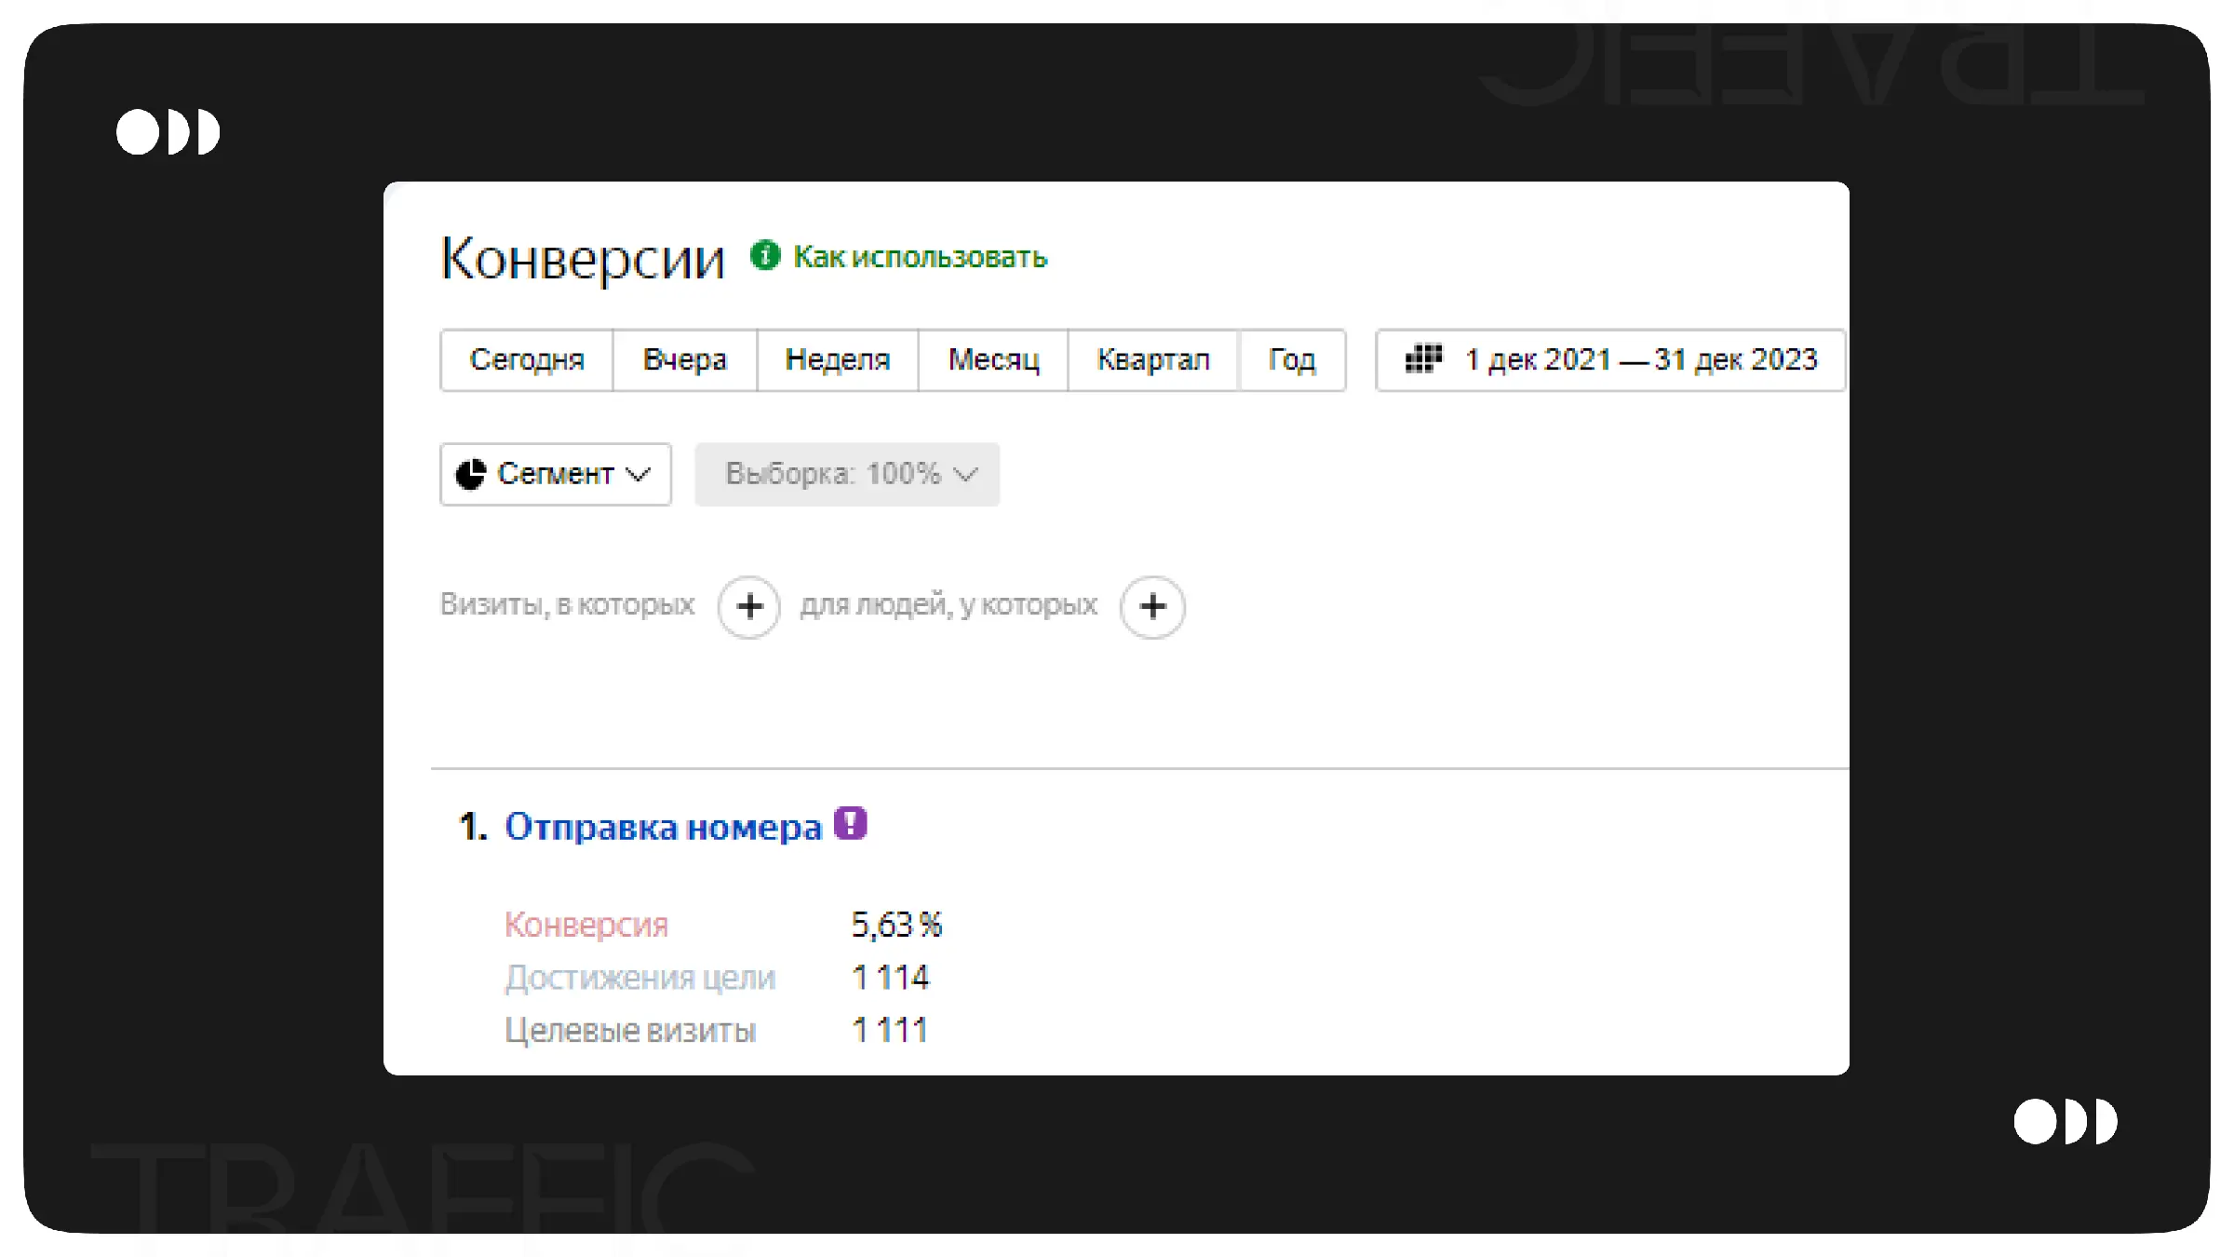
Task: Click the chevron next to Выборка 100%
Action: tap(966, 475)
